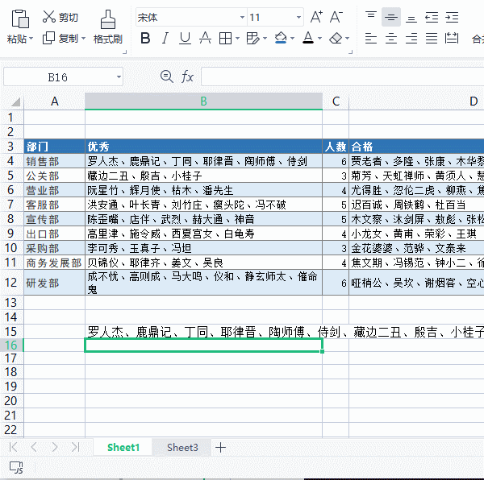The width and height of the screenshot is (484, 480).
Task: Expand the clear eraser dropdown arrow
Action: click(x=347, y=39)
